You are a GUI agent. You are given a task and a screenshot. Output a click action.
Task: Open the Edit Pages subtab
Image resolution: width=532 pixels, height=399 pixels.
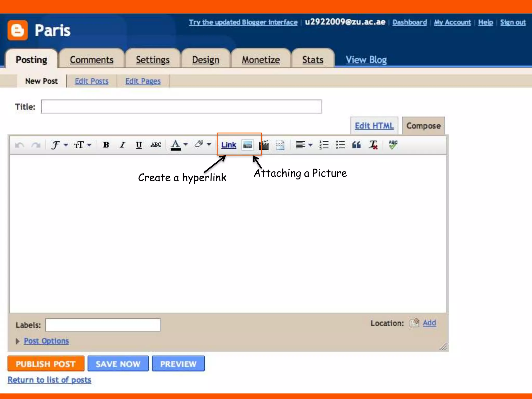143,81
